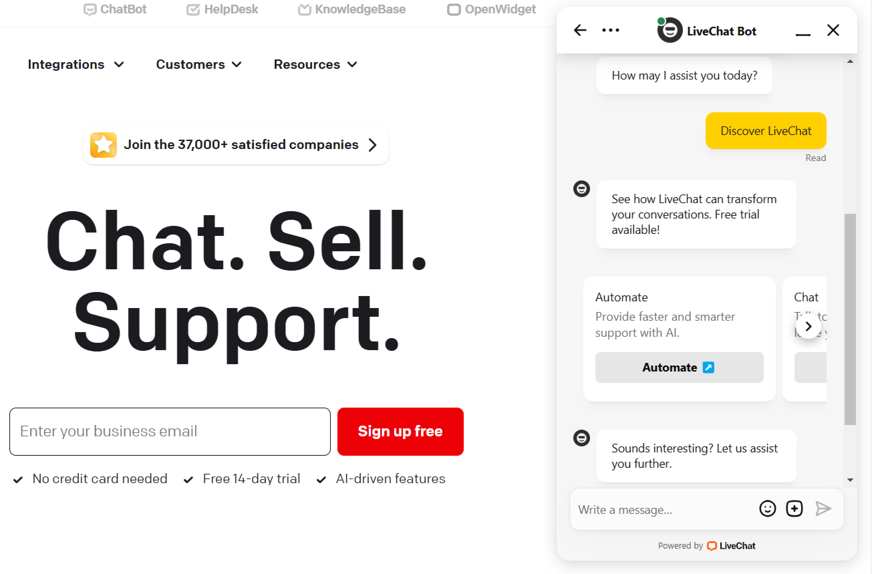872x574 pixels.
Task: Click the HelpDesk icon in the top nav
Action: click(x=193, y=10)
